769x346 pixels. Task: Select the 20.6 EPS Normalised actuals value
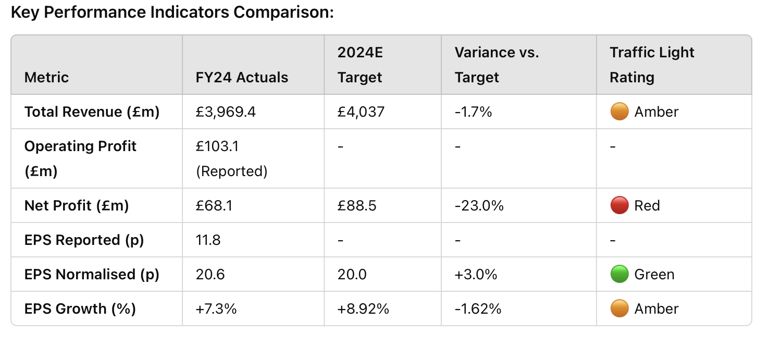point(210,274)
